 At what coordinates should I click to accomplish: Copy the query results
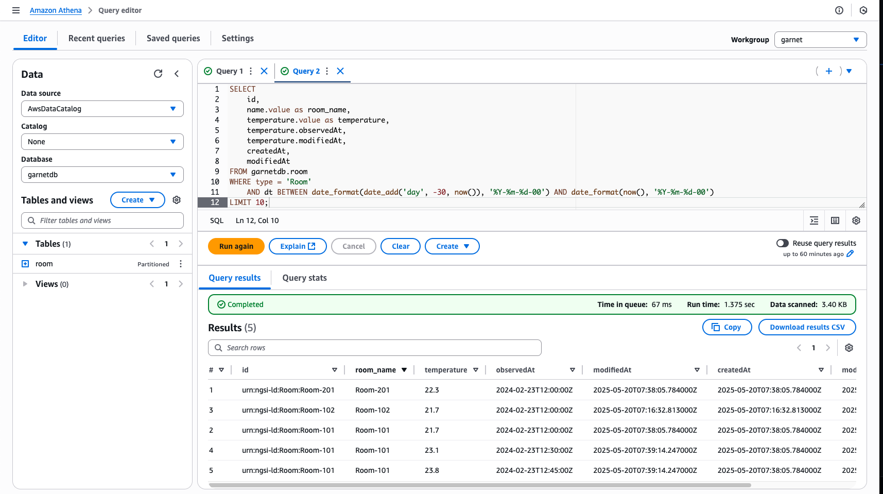(x=727, y=327)
